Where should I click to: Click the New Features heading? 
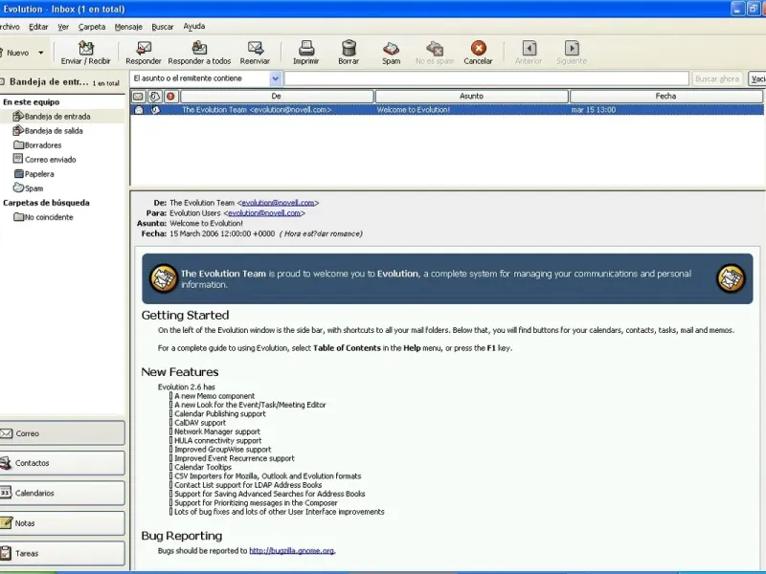coord(180,372)
